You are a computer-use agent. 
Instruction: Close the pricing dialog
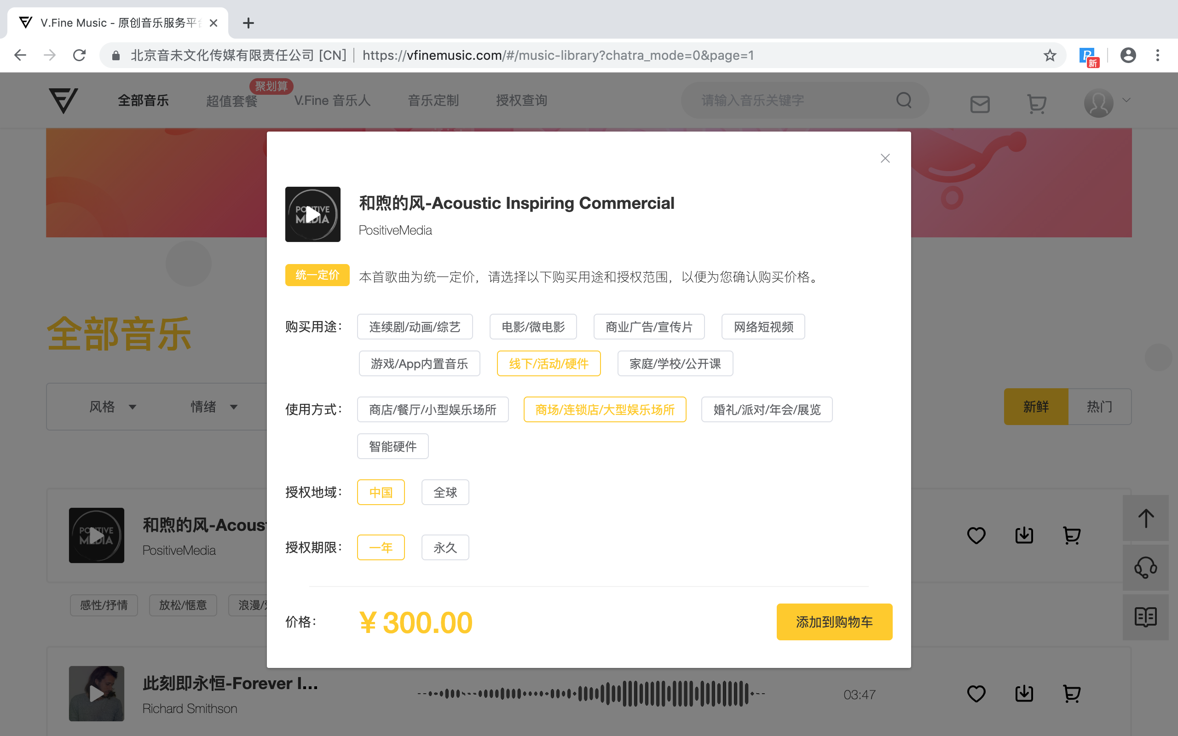[x=885, y=158]
